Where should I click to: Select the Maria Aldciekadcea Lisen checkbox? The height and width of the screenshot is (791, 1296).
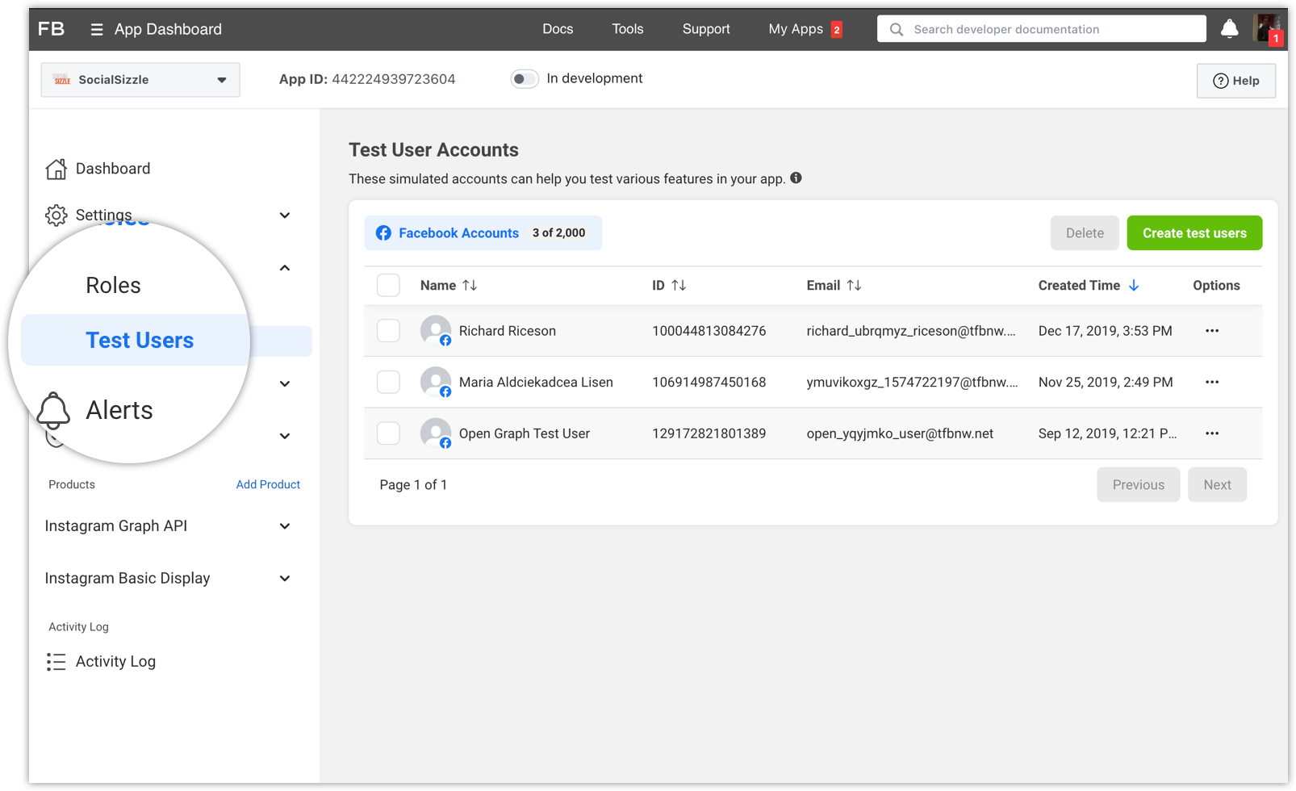tap(388, 382)
